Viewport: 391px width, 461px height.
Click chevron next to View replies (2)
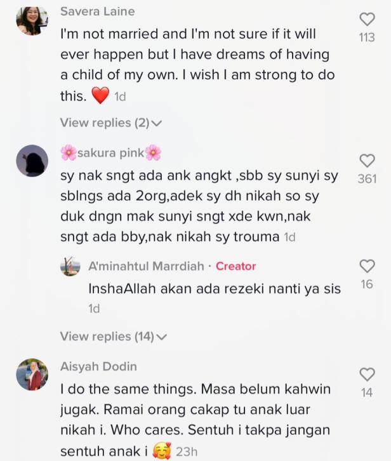pyautogui.click(x=157, y=123)
